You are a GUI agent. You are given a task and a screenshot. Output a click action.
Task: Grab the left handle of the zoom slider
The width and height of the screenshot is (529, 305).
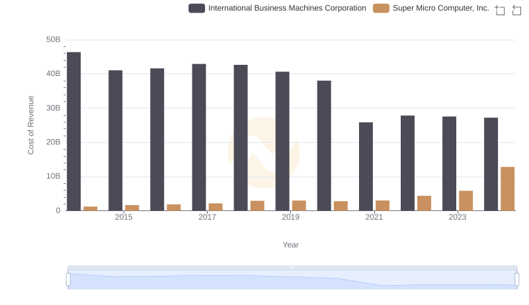(x=68, y=280)
